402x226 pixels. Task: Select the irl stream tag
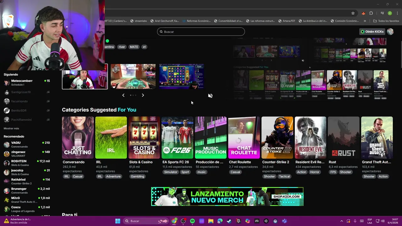point(144,47)
